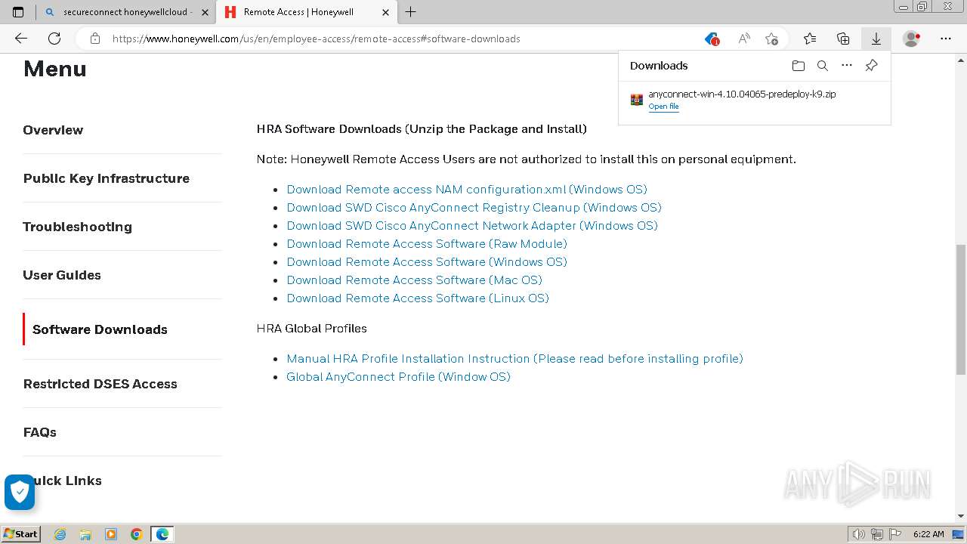967x544 pixels.
Task: Click the volume speaker tray icon
Action: tap(859, 534)
